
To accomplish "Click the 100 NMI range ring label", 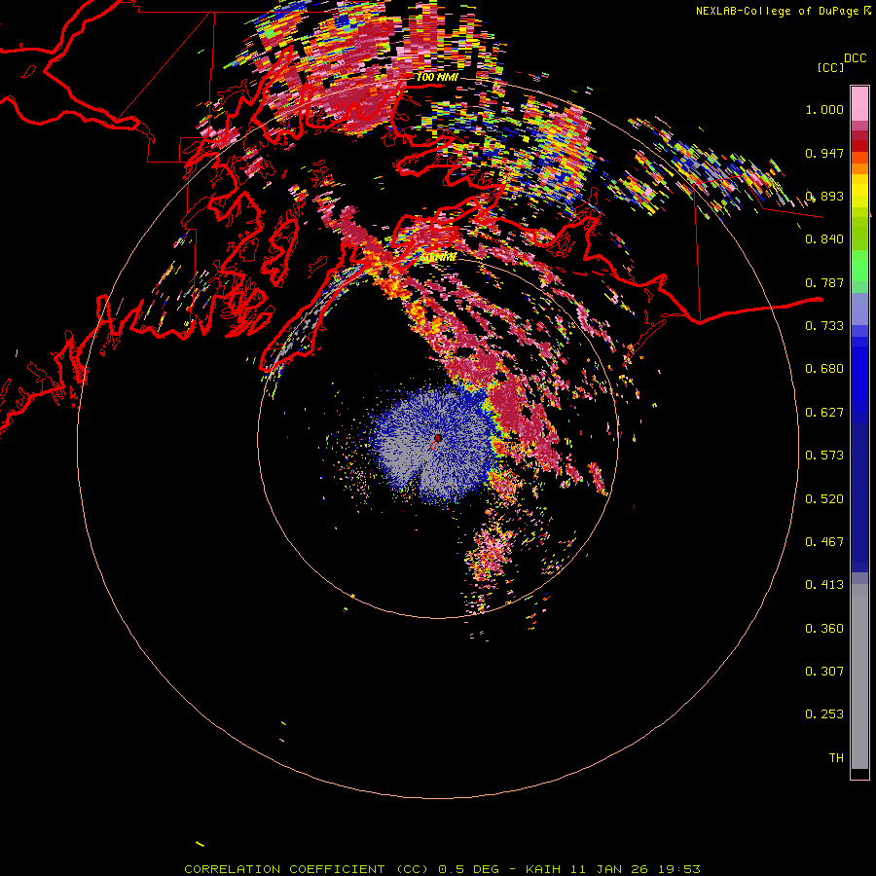I will [437, 77].
